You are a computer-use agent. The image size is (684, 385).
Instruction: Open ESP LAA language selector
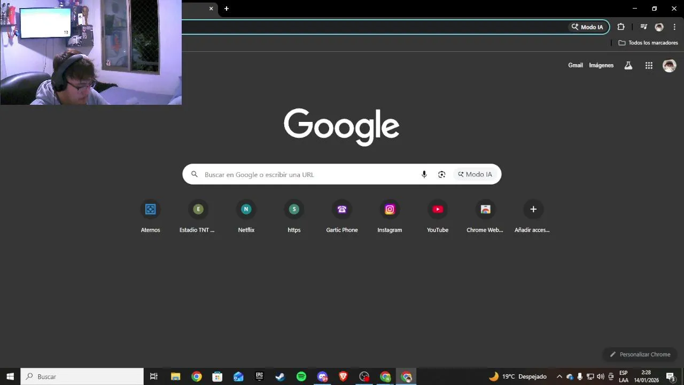(x=624, y=376)
